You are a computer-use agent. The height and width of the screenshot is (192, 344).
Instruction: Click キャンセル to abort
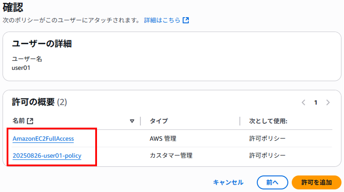(228, 182)
